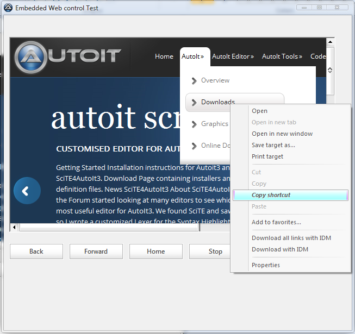Go to the Home link in site navigation
Image resolution: width=355 pixels, height=334 pixels.
point(164,56)
